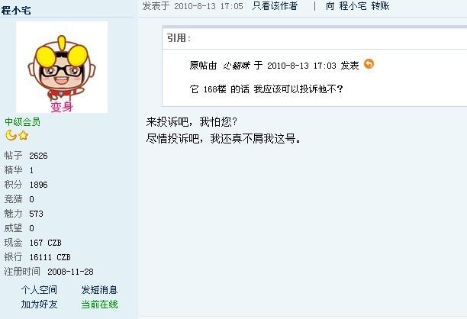Open the quoted author's 小猫咪 name link

pos(237,65)
